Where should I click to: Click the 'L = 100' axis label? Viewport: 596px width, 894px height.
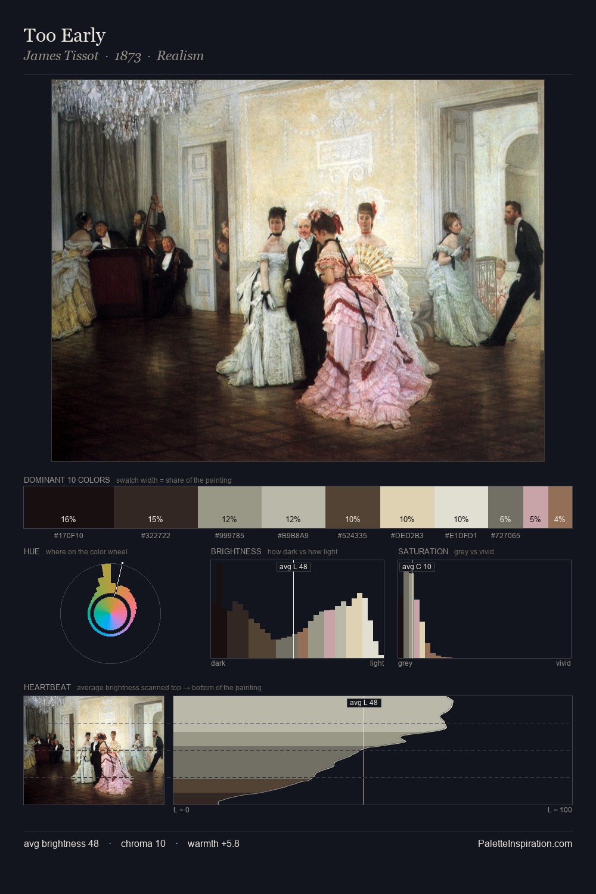click(x=560, y=810)
